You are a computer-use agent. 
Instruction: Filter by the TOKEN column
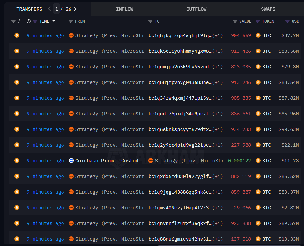coord(257,21)
